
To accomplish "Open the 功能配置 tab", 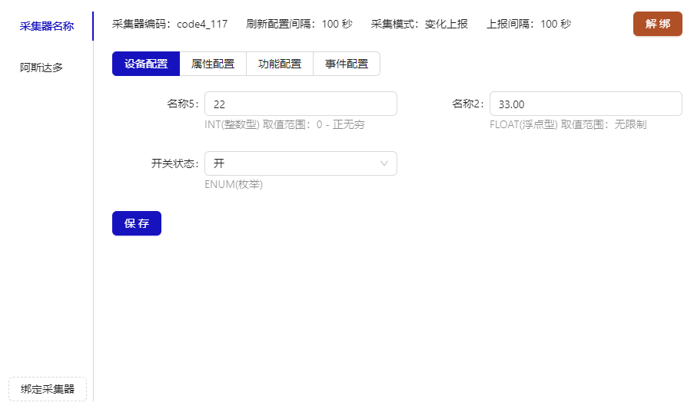I will coord(280,64).
